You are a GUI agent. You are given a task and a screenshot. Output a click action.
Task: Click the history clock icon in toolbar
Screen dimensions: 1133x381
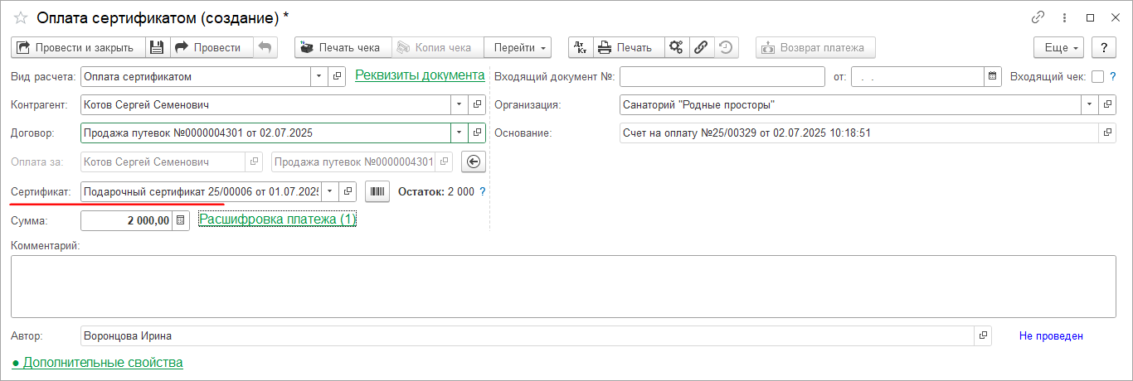click(x=725, y=48)
